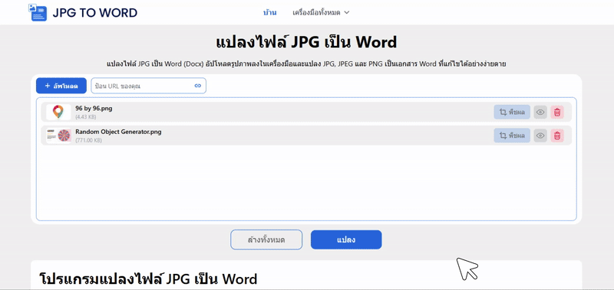The width and height of the screenshot is (614, 290).
Task: Open the บ้าน home tab
Action: tap(270, 12)
